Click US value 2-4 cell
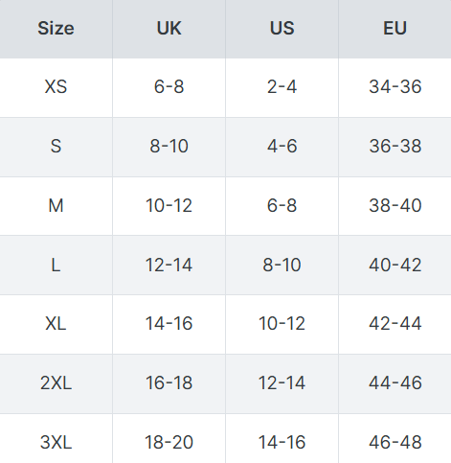451x463 pixels. pyautogui.click(x=282, y=87)
